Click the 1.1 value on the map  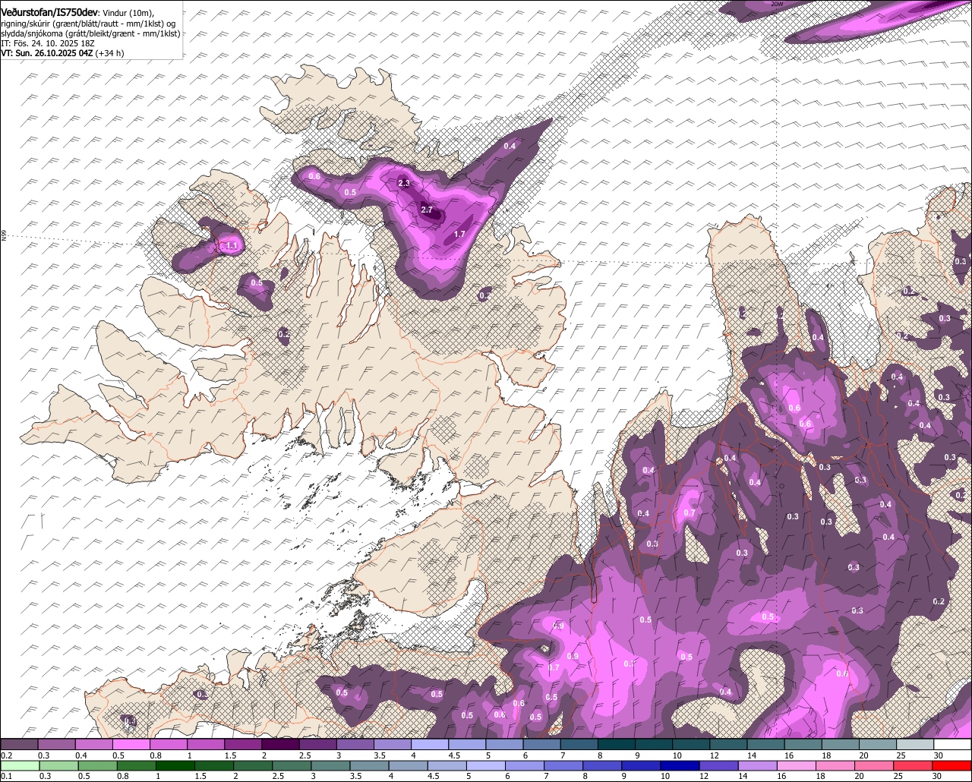[x=231, y=246]
